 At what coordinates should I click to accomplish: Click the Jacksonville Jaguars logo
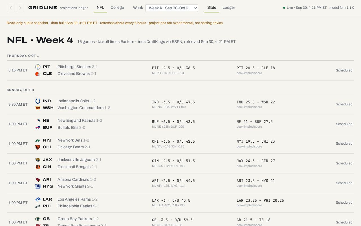(x=38, y=160)
